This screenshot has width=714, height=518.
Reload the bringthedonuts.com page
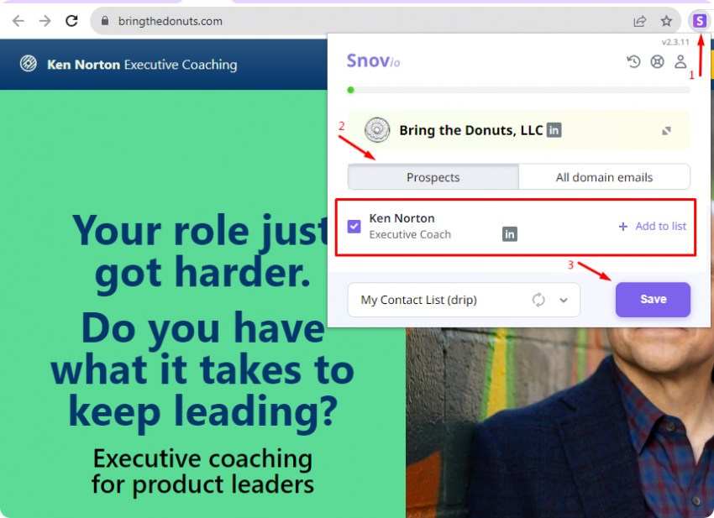71,21
